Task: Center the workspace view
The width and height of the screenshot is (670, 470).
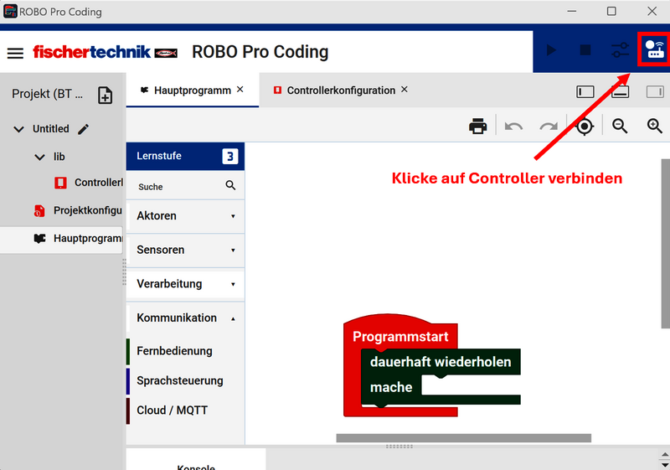Action: (x=585, y=127)
